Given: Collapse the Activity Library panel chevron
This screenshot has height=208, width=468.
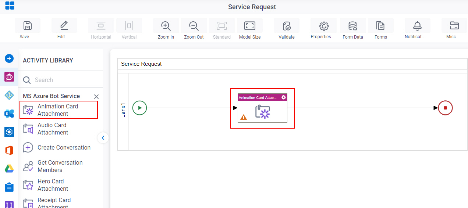Looking at the screenshot, I should click(103, 138).
